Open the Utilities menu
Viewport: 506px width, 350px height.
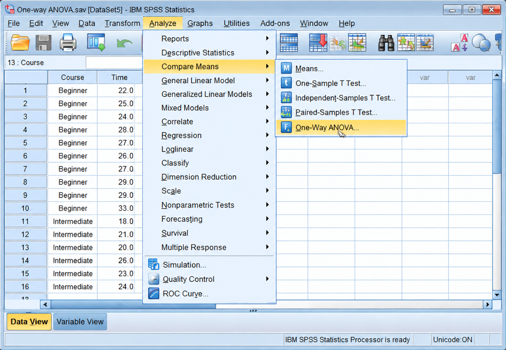pyautogui.click(x=237, y=23)
